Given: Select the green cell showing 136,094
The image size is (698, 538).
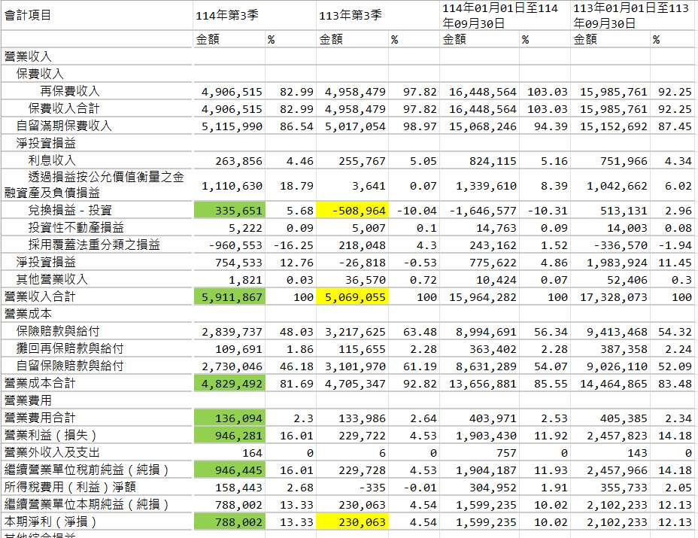Looking at the screenshot, I should tap(229, 418).
